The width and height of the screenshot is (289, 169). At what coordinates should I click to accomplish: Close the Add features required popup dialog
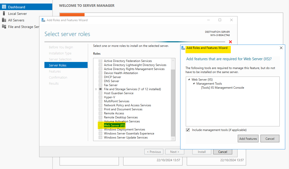(x=281, y=48)
